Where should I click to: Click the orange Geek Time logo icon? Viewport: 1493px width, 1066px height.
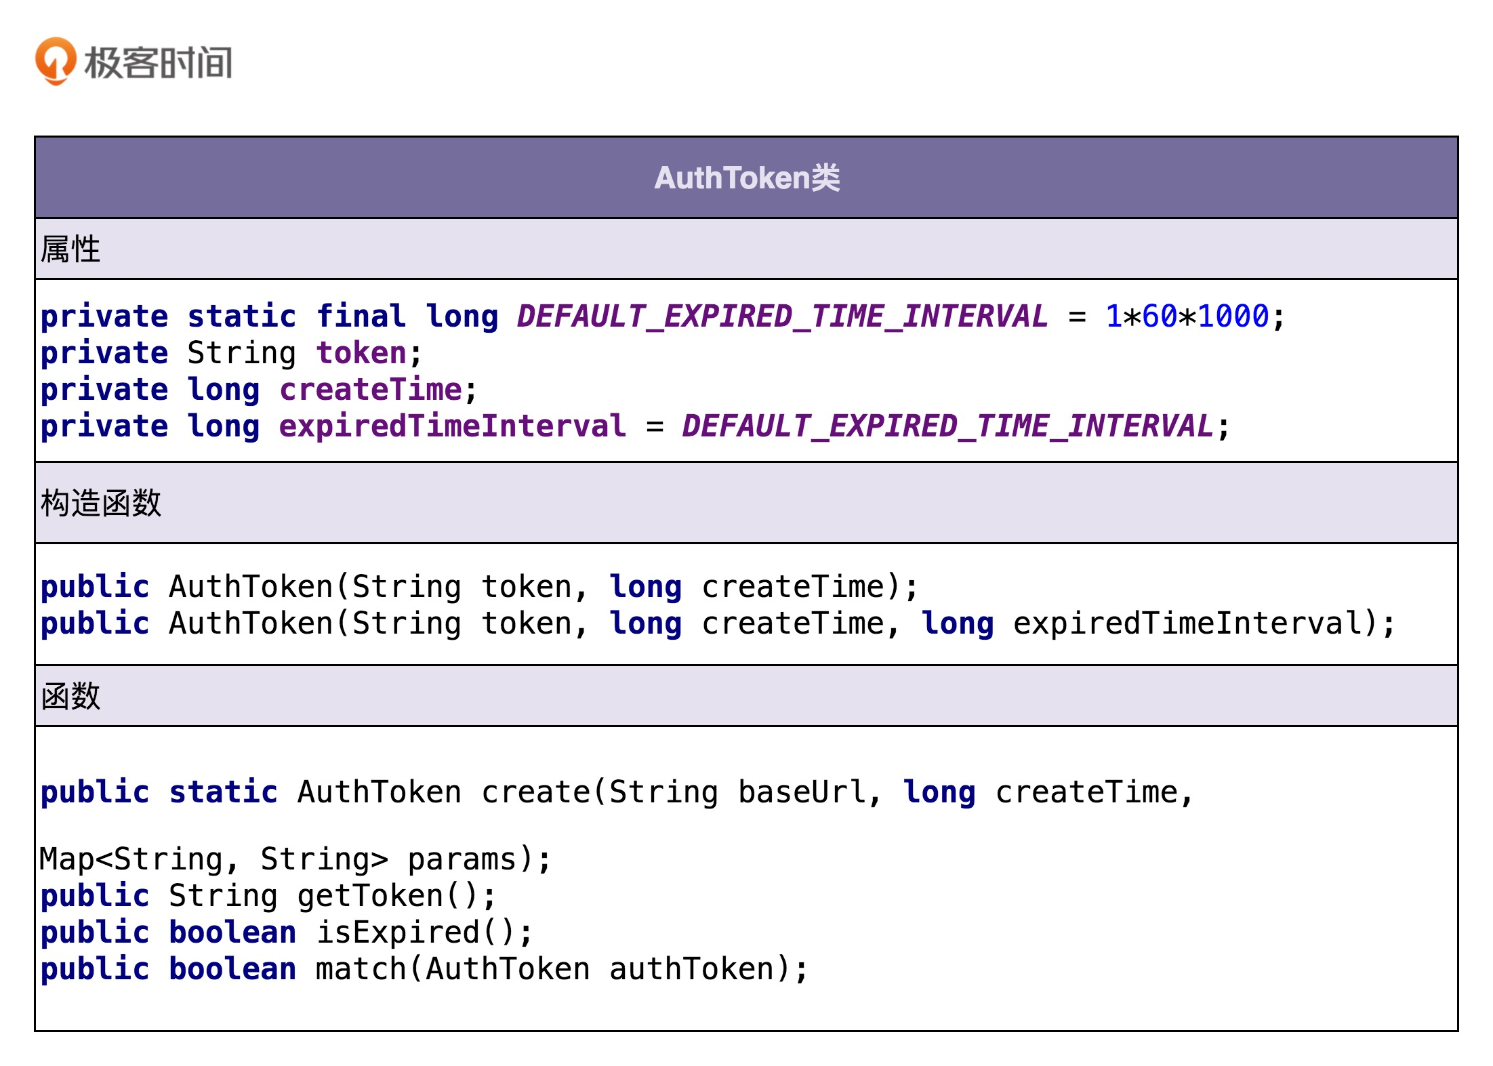56,61
